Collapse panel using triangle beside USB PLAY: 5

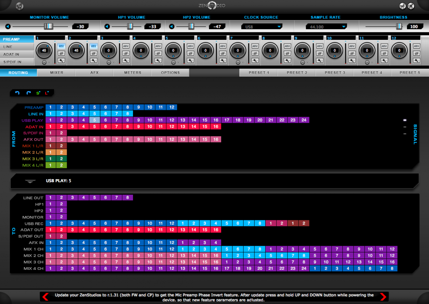[x=30, y=181]
